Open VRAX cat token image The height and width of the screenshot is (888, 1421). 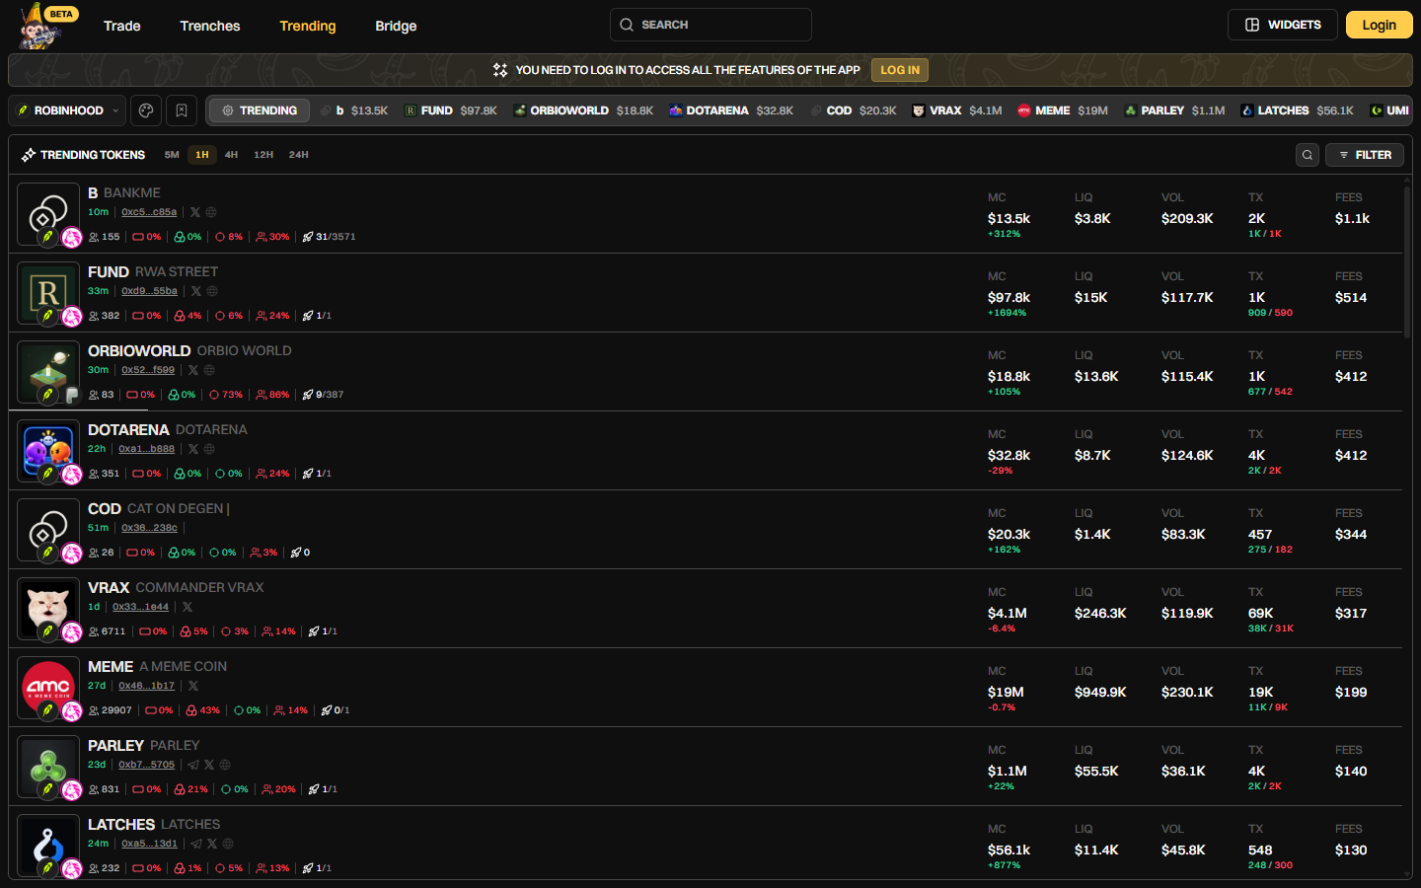pos(48,609)
